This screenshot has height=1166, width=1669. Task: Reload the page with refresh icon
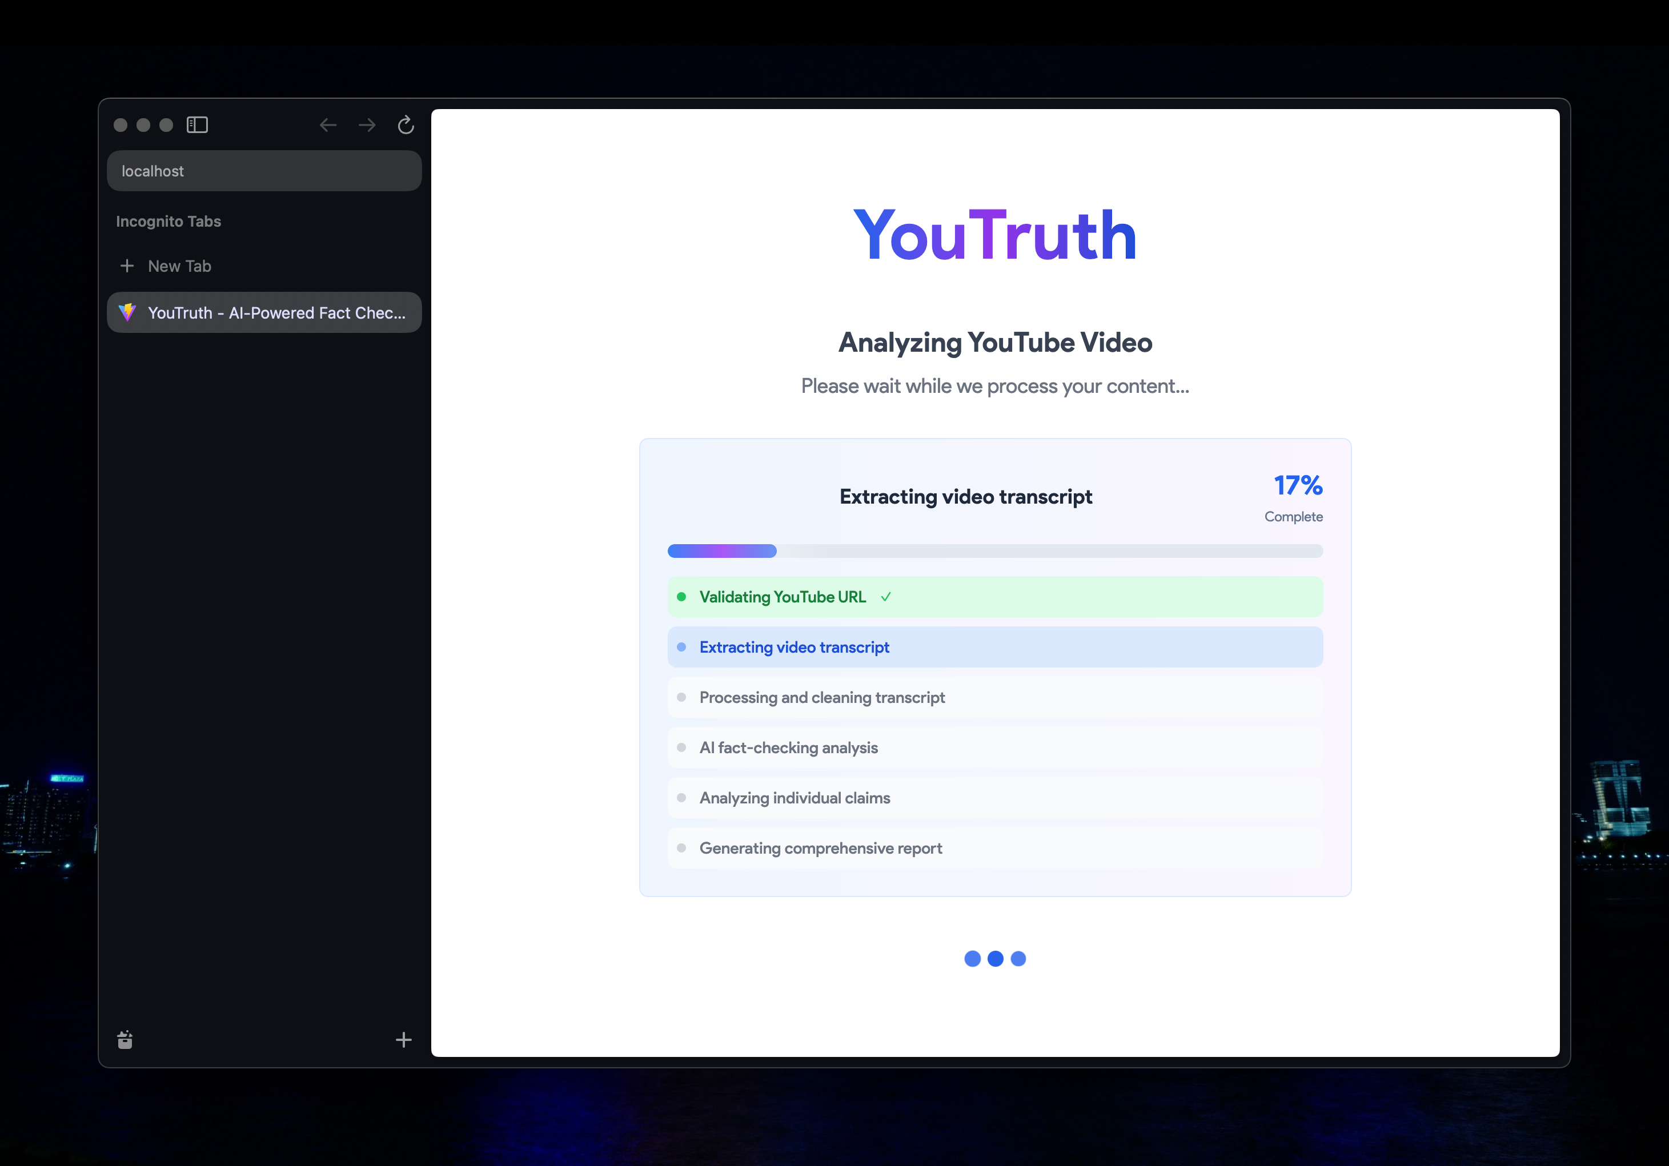(406, 125)
